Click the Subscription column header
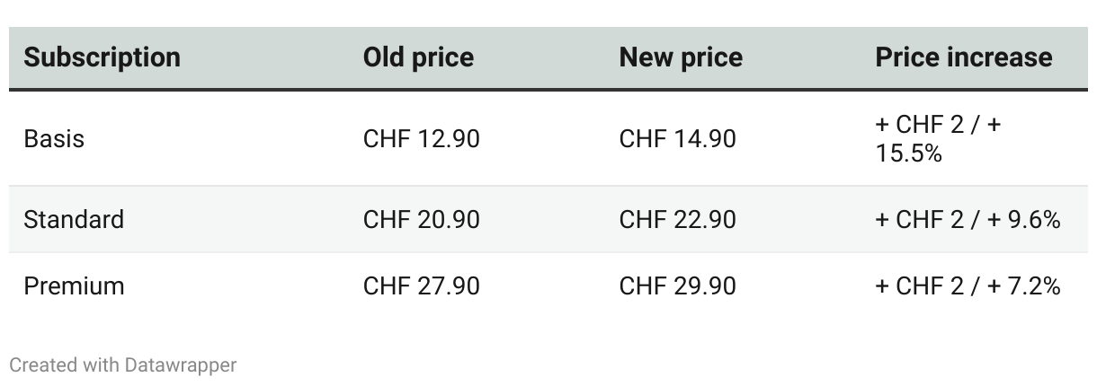Viewport: 1097px width, 386px height. (102, 57)
